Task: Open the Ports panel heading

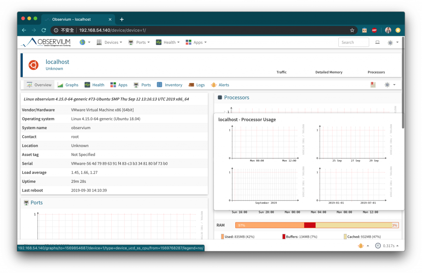Action: coord(37,203)
